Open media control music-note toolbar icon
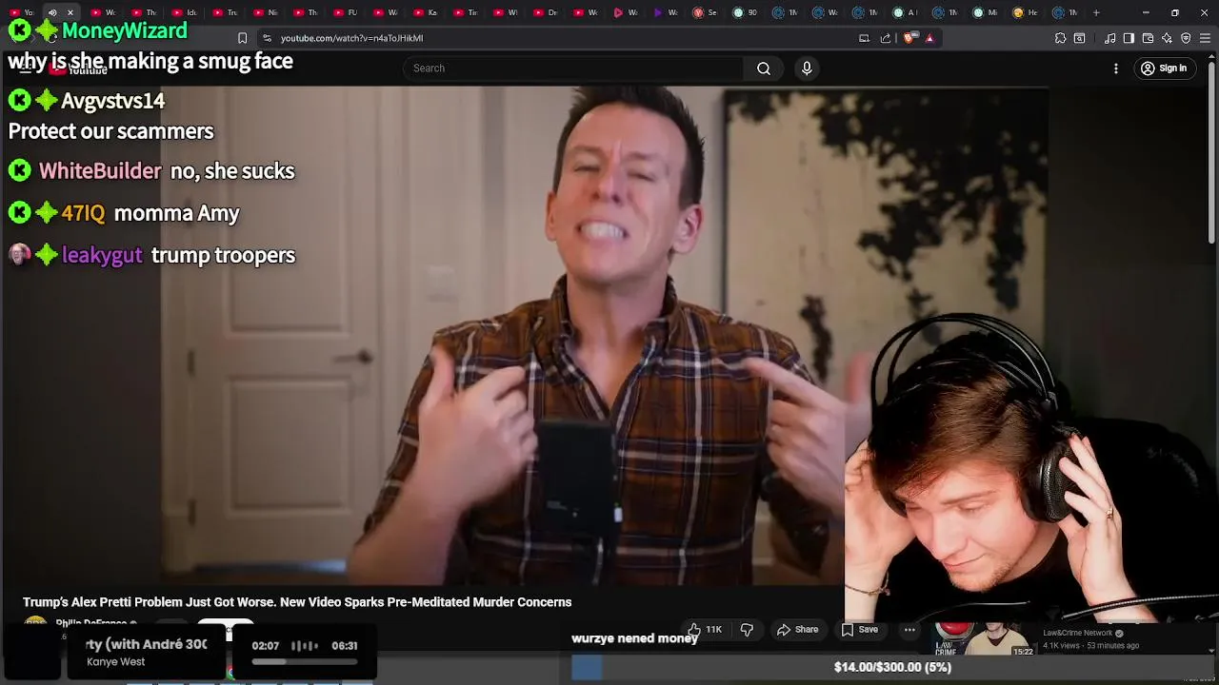1219x685 pixels. pyautogui.click(x=1109, y=38)
